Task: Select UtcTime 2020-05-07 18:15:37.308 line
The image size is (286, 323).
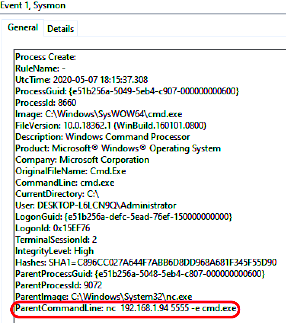Action: pyautogui.click(x=81, y=80)
